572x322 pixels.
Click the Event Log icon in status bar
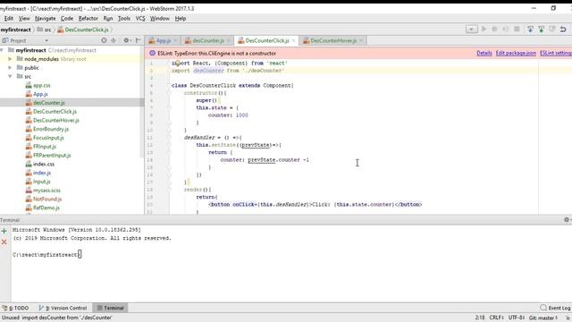[x=543, y=308]
